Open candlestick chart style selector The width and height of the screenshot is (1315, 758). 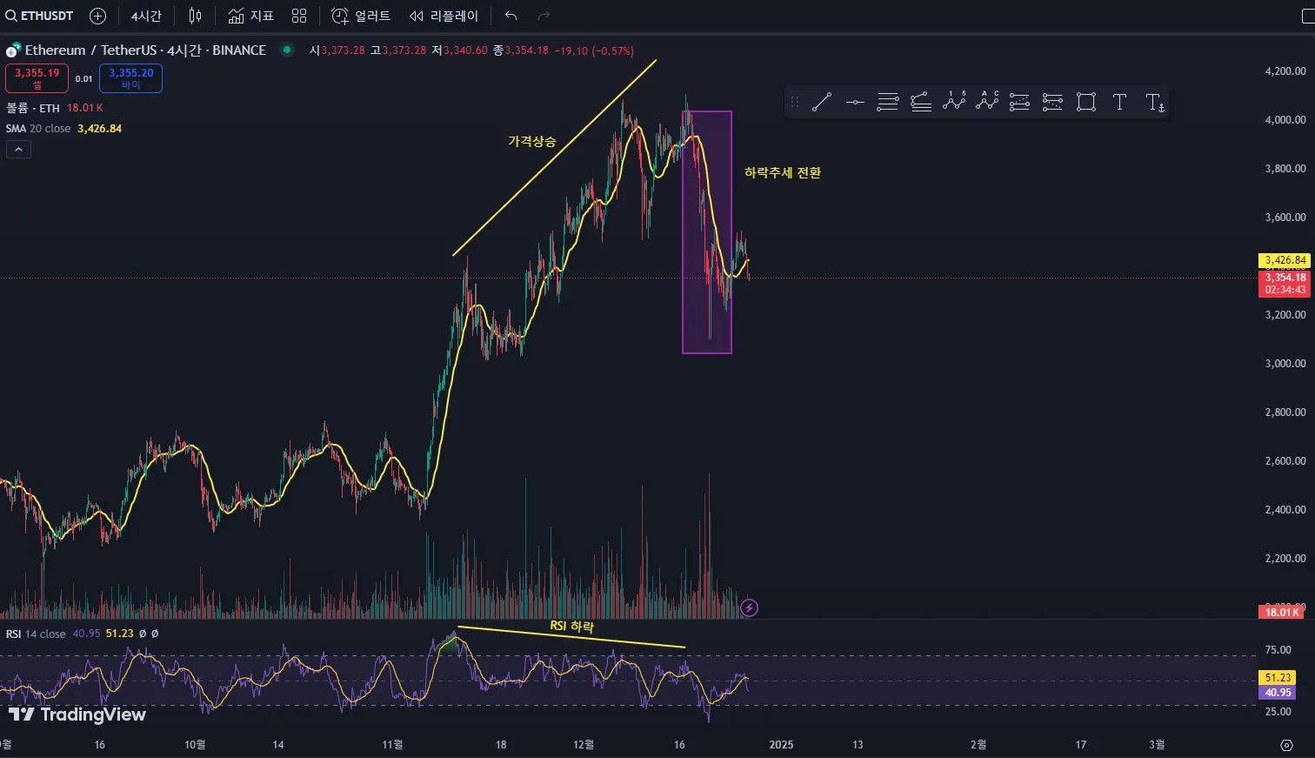(x=196, y=16)
